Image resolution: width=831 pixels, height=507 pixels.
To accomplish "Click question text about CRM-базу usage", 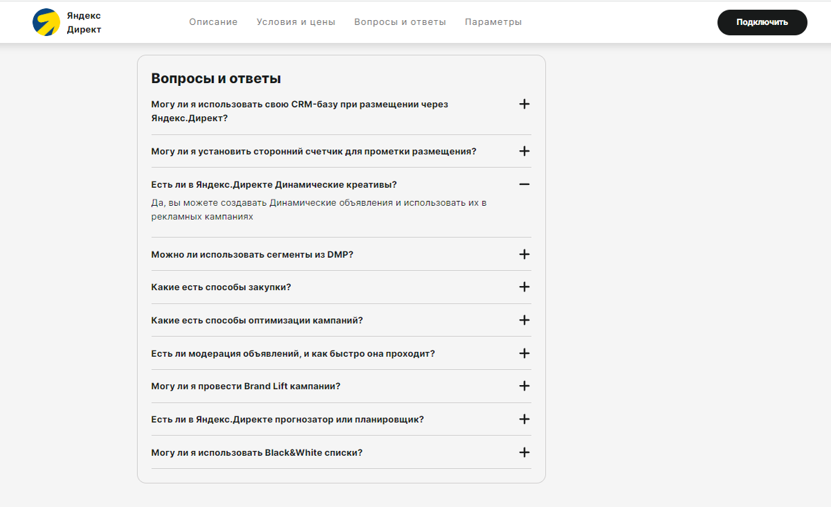I will coord(300,111).
